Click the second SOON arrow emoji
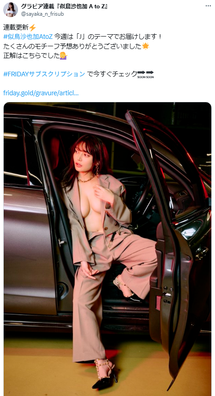 point(150,74)
